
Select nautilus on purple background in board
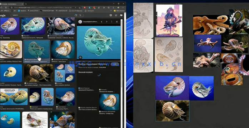coord(172,88)
